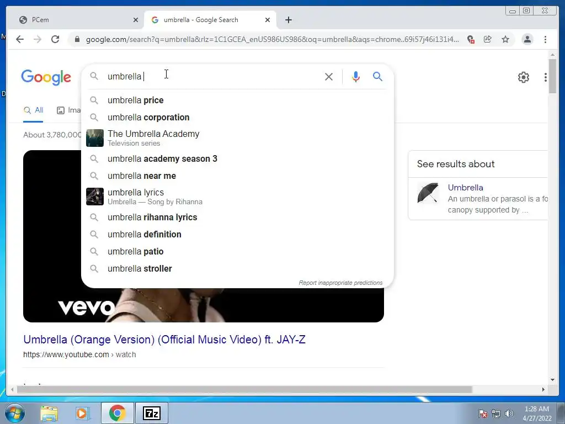This screenshot has height=424, width=565.
Task: Click the youtube.com watch result URL
Action: click(79, 354)
